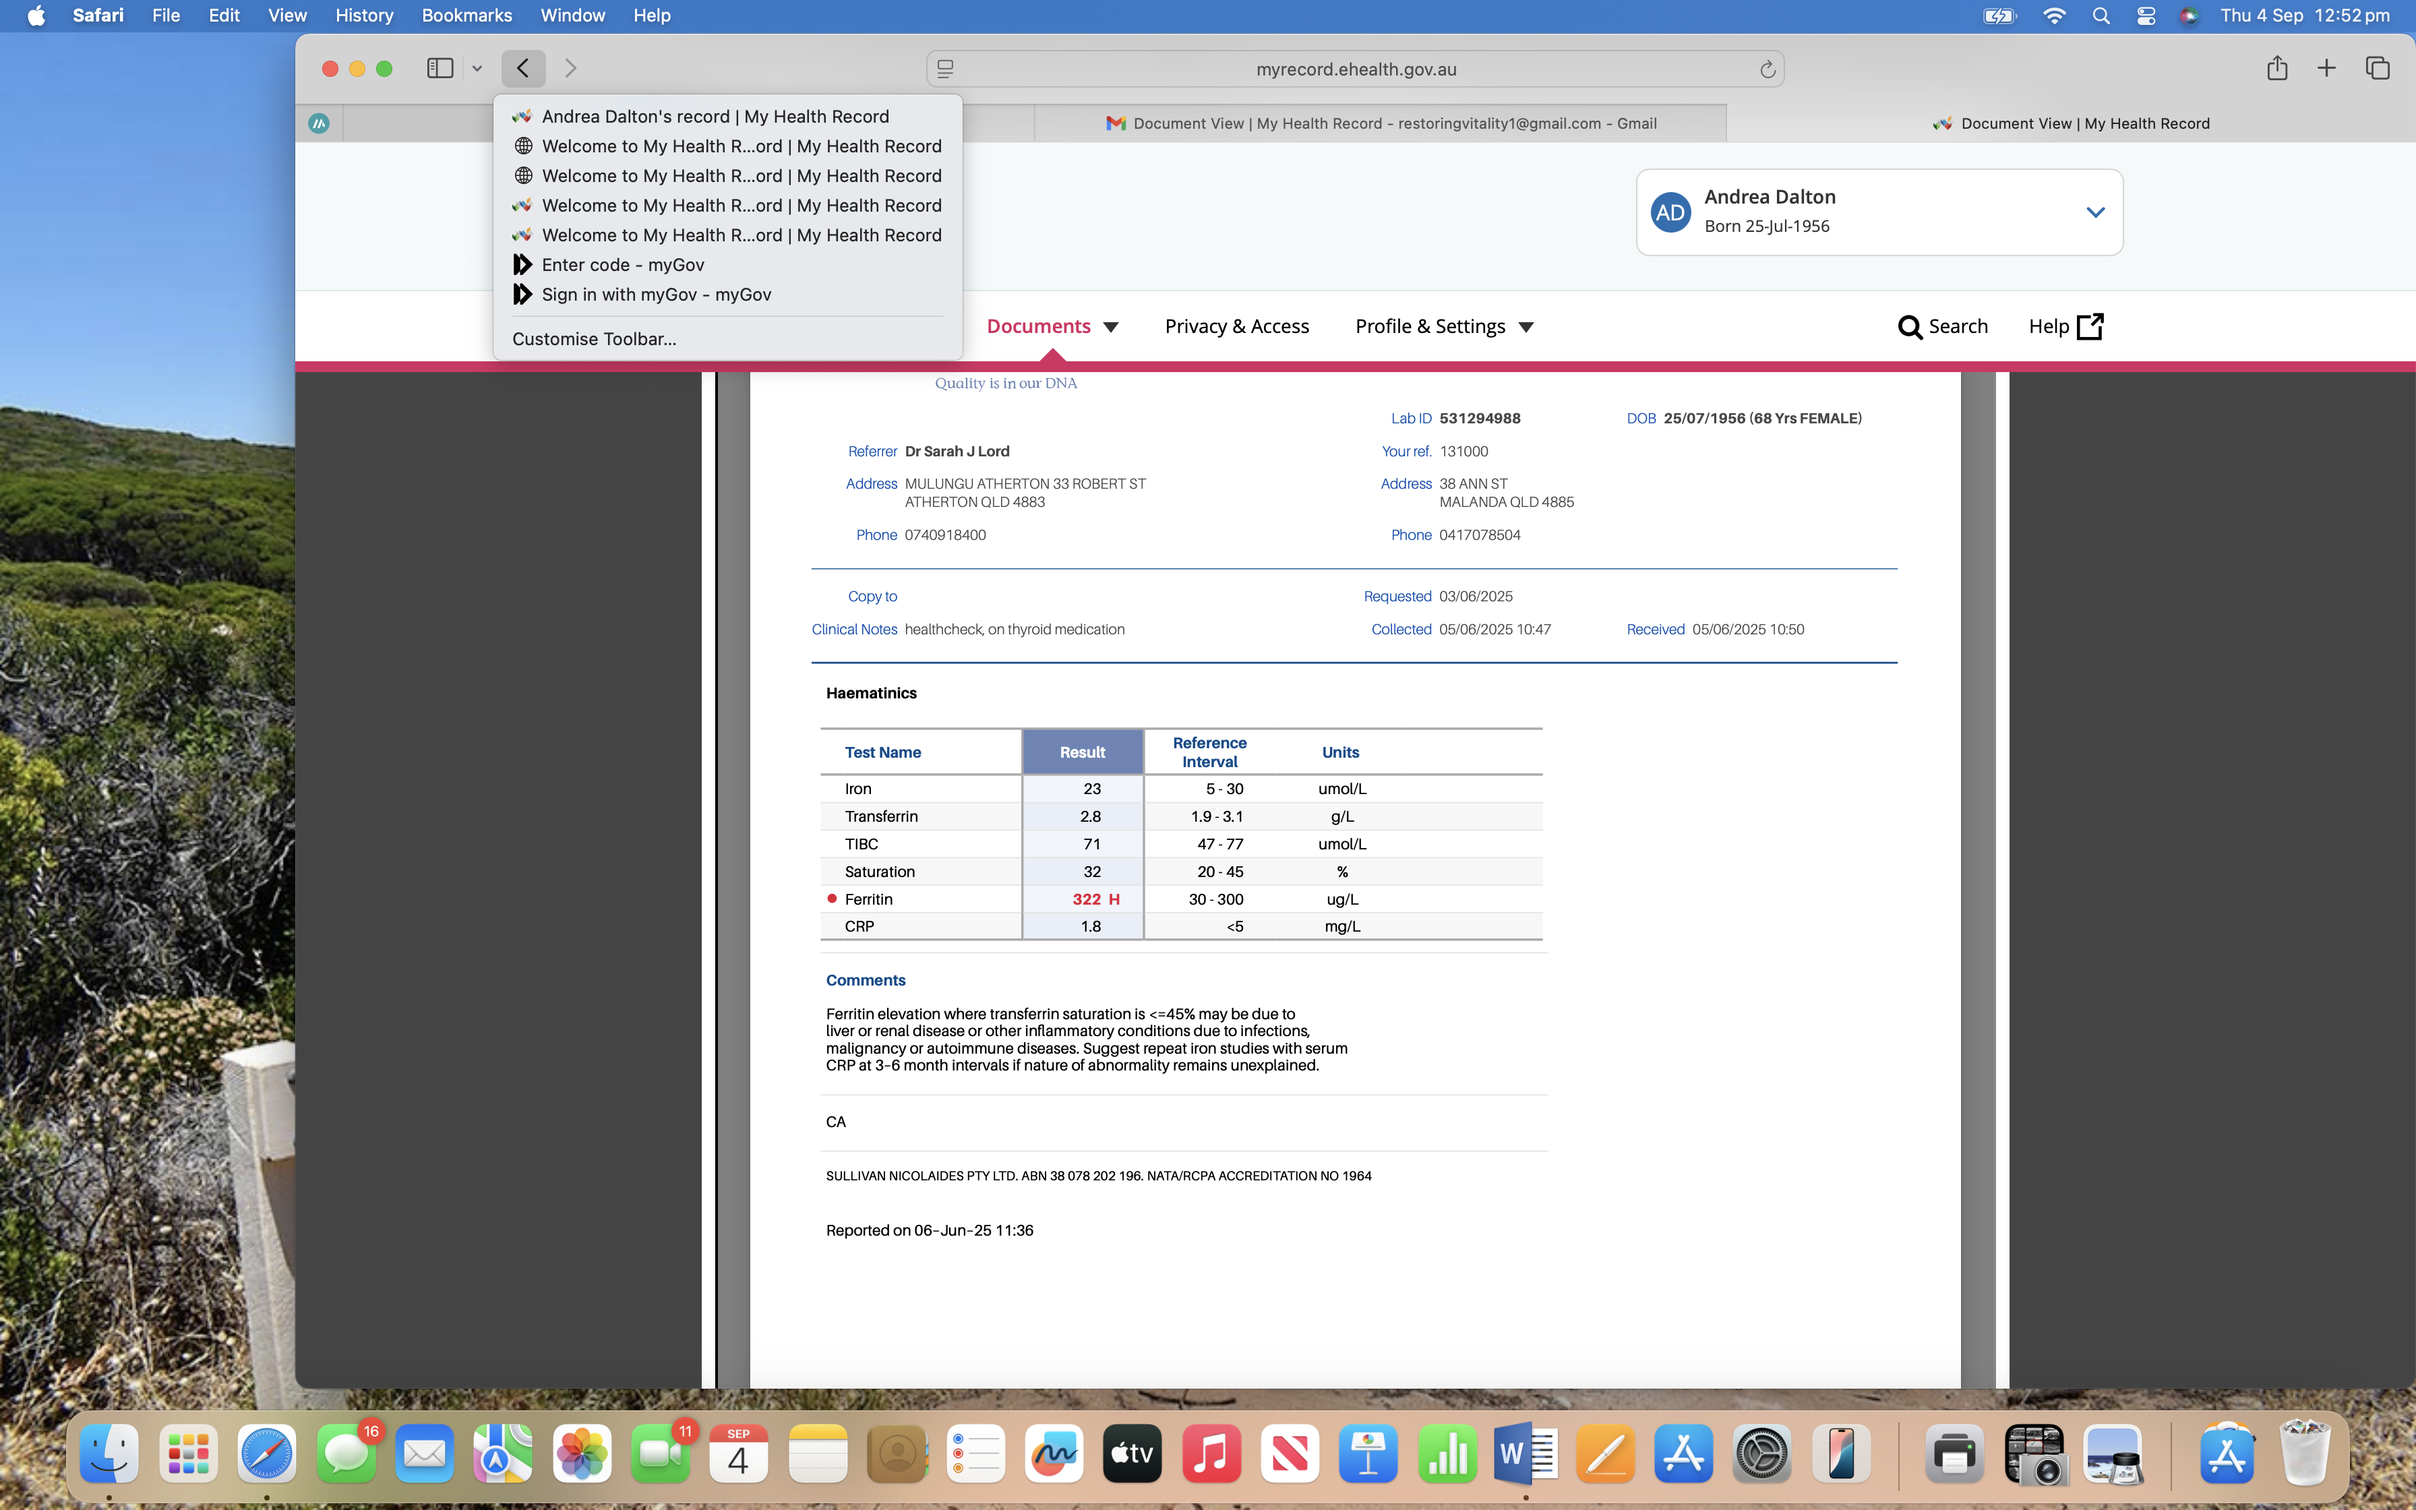Open sidebar options chevron dropdown

[477, 68]
